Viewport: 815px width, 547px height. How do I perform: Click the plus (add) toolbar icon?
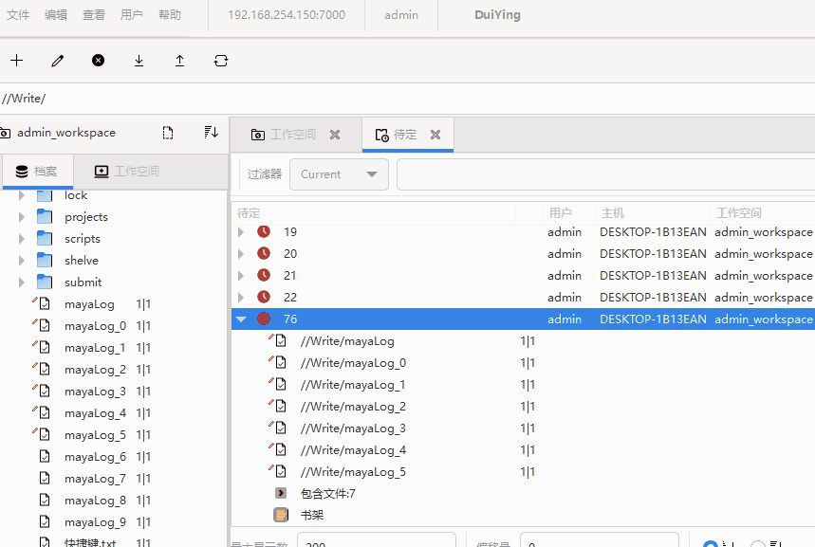pyautogui.click(x=16, y=61)
